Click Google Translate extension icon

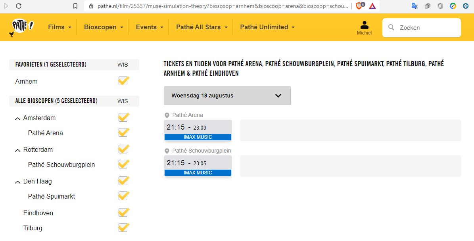[x=415, y=6]
